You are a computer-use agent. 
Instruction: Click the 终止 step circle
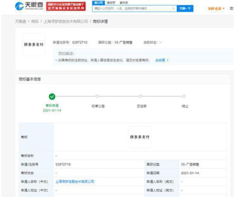[x=184, y=96]
